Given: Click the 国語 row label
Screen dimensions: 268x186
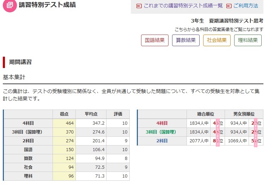Looking at the screenshot, I should 28,150.
